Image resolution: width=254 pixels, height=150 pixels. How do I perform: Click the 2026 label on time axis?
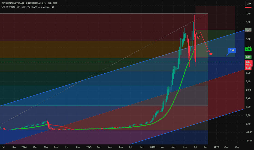(153, 147)
